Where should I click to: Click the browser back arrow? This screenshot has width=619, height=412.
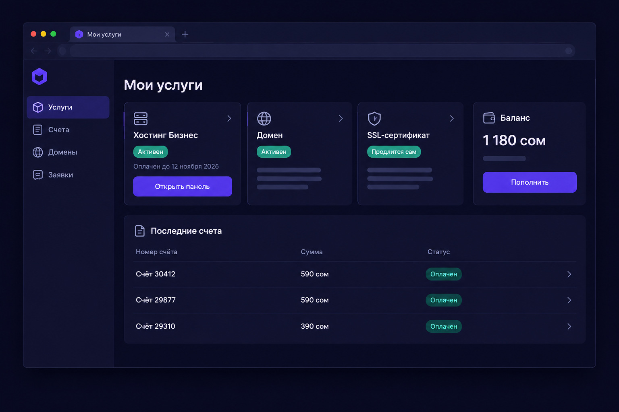pos(34,51)
